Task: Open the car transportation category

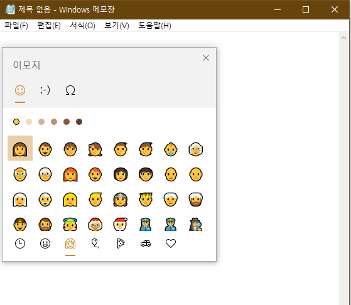Action: click(146, 243)
